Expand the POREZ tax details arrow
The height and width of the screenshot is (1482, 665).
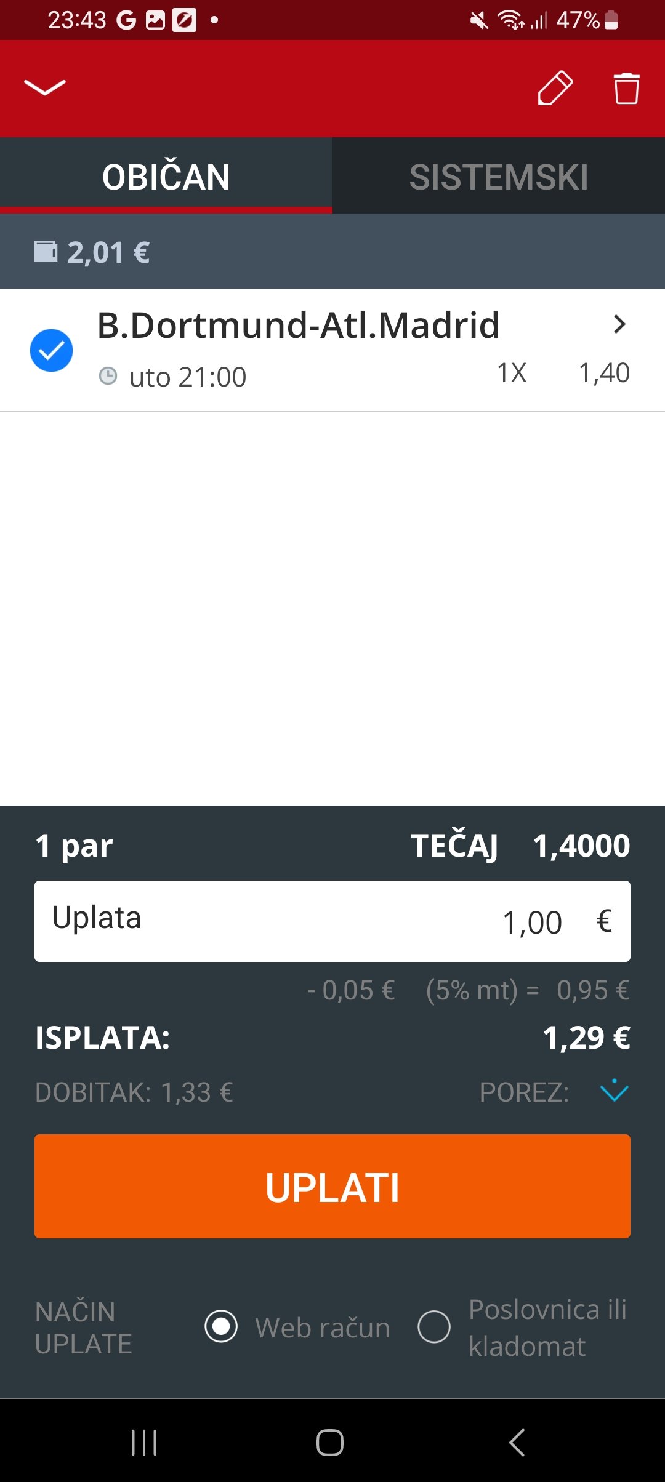pos(614,1091)
